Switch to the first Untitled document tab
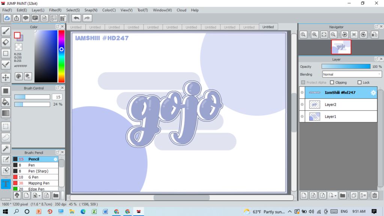The height and width of the screenshot is (216, 384). (x=76, y=27)
